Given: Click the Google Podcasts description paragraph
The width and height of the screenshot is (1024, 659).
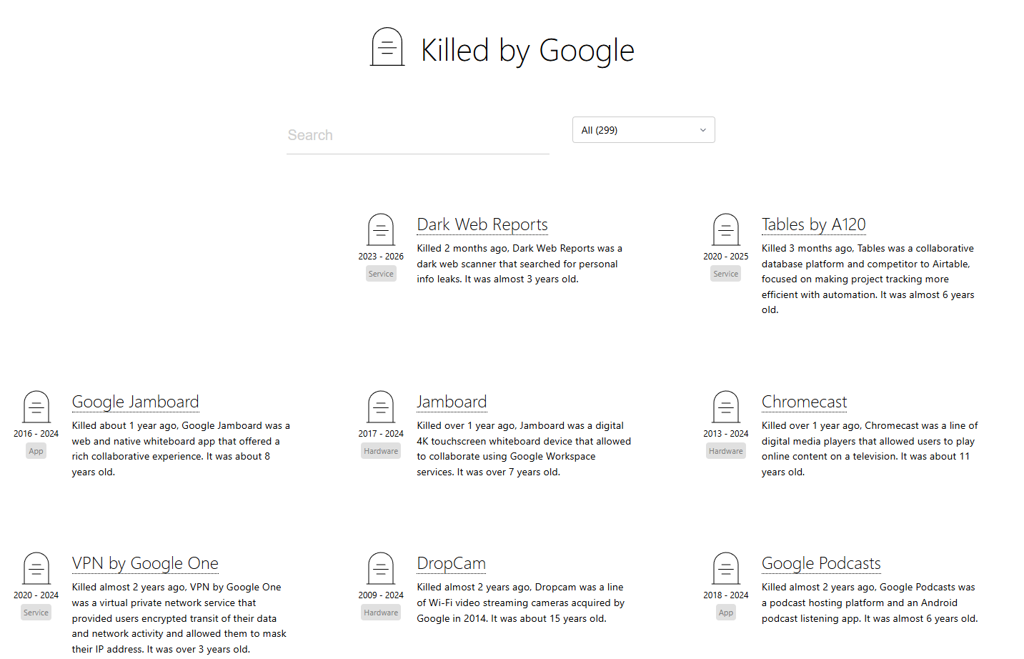Looking at the screenshot, I should (x=870, y=603).
